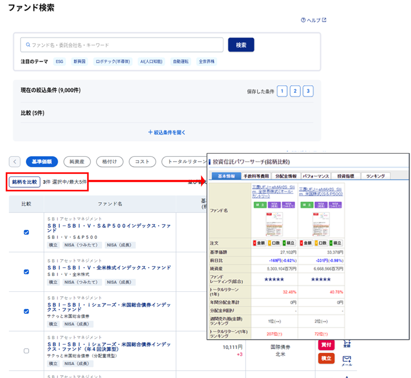Focus the fund name keyword search field
Image resolution: width=411 pixels, height=378 pixels.
(122, 45)
